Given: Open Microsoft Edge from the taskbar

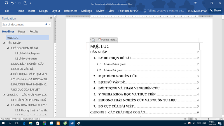Looking at the screenshot, I should (x=24, y=123).
